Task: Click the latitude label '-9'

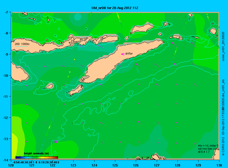Action: coord(6,54)
